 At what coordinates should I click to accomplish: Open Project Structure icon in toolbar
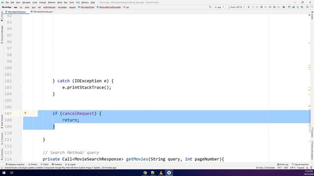coord(284,7)
